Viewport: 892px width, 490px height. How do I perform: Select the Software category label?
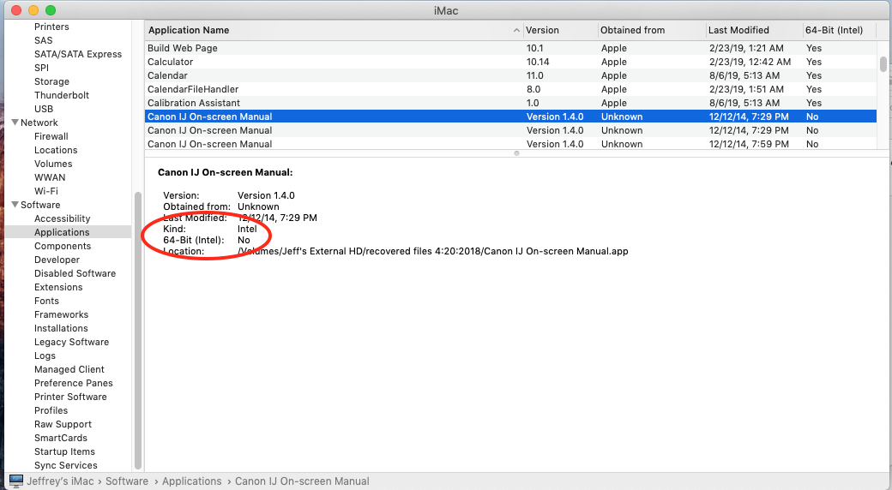coord(40,205)
